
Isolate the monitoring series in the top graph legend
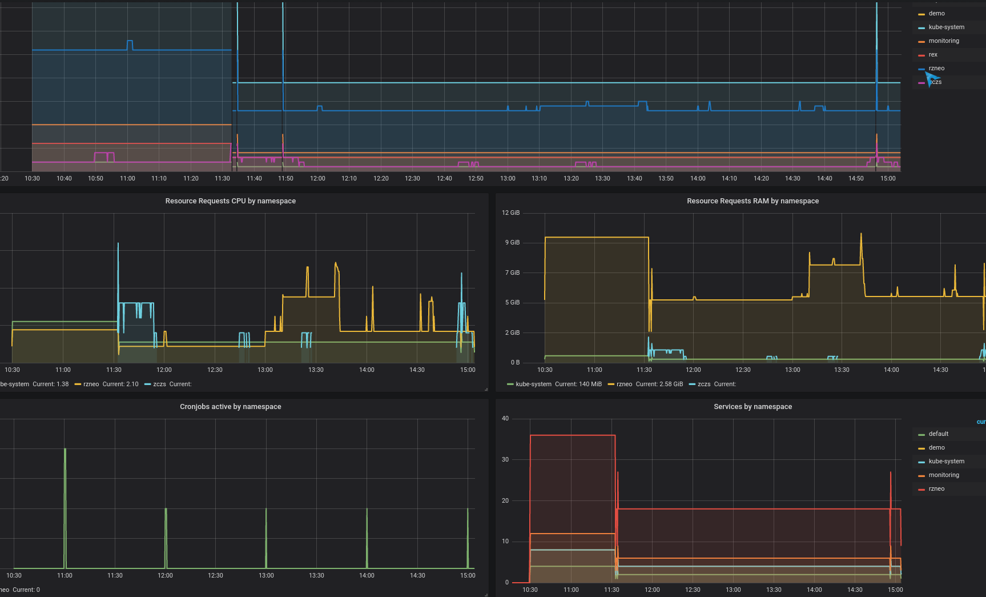(x=944, y=41)
